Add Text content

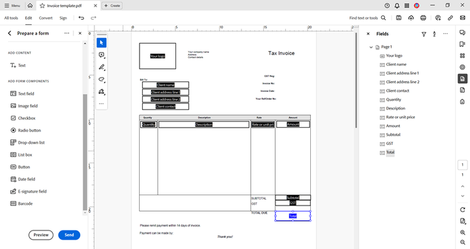coord(18,65)
